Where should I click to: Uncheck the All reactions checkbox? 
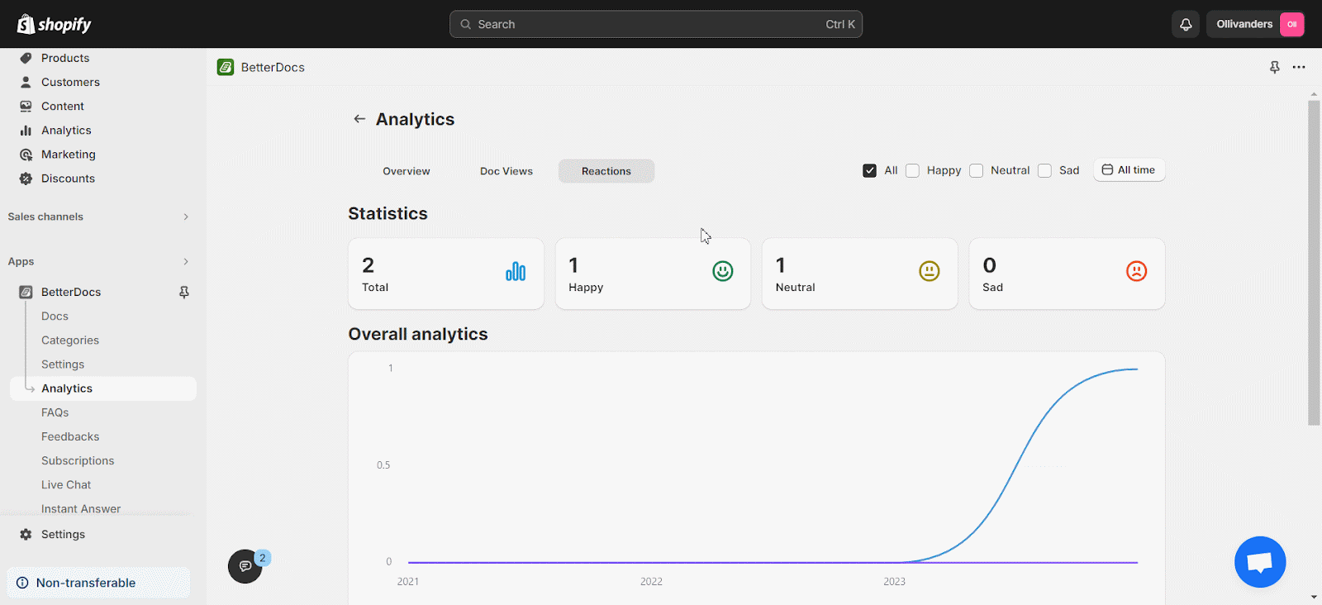869,170
